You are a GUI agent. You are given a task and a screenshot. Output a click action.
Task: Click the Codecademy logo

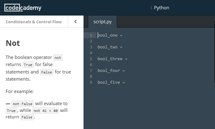click(x=23, y=8)
